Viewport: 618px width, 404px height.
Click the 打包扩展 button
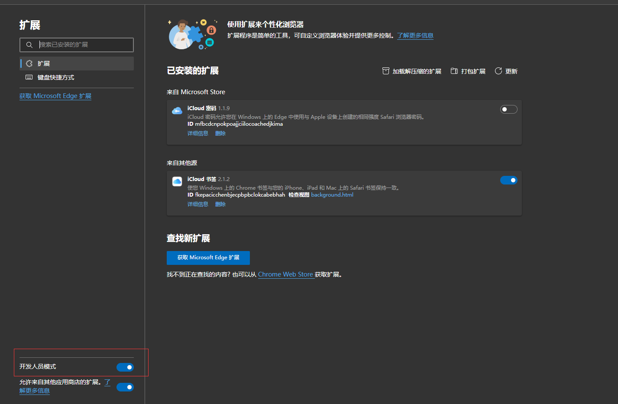point(468,71)
